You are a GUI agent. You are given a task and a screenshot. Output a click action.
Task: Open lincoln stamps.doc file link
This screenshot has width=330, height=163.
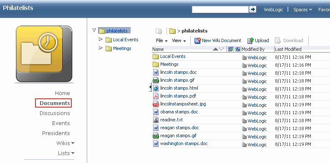(x=179, y=73)
